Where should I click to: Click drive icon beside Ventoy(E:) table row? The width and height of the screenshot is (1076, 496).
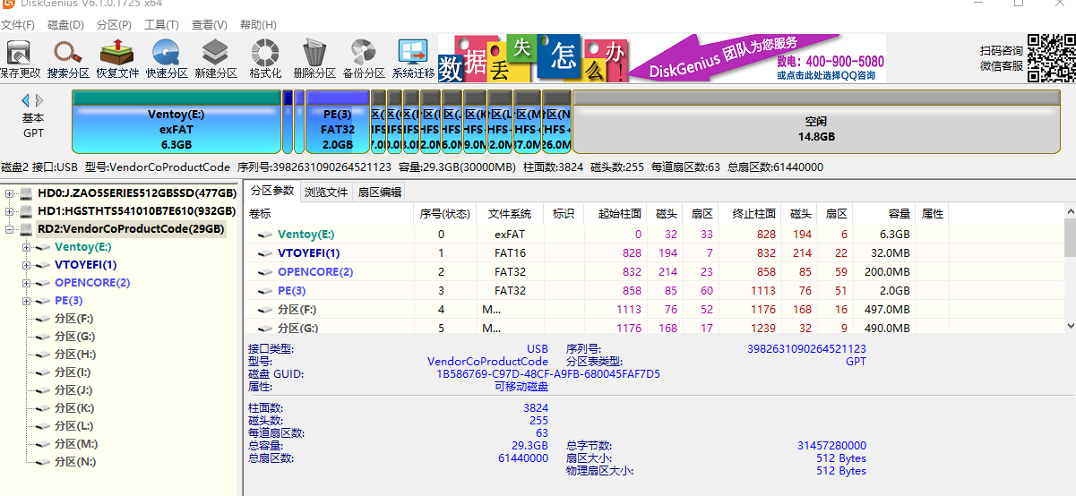point(265,235)
